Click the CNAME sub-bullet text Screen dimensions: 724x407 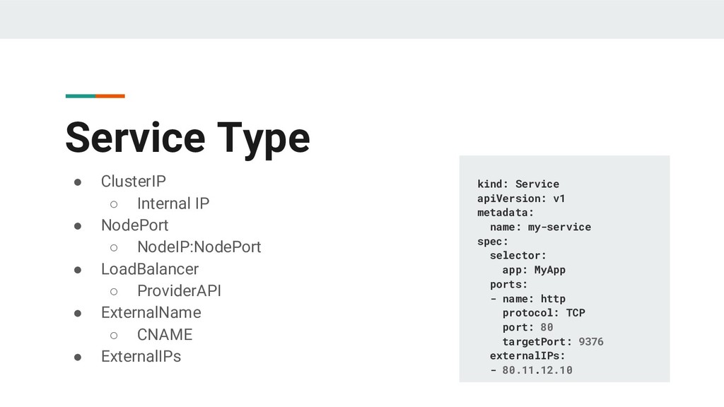pyautogui.click(x=165, y=334)
